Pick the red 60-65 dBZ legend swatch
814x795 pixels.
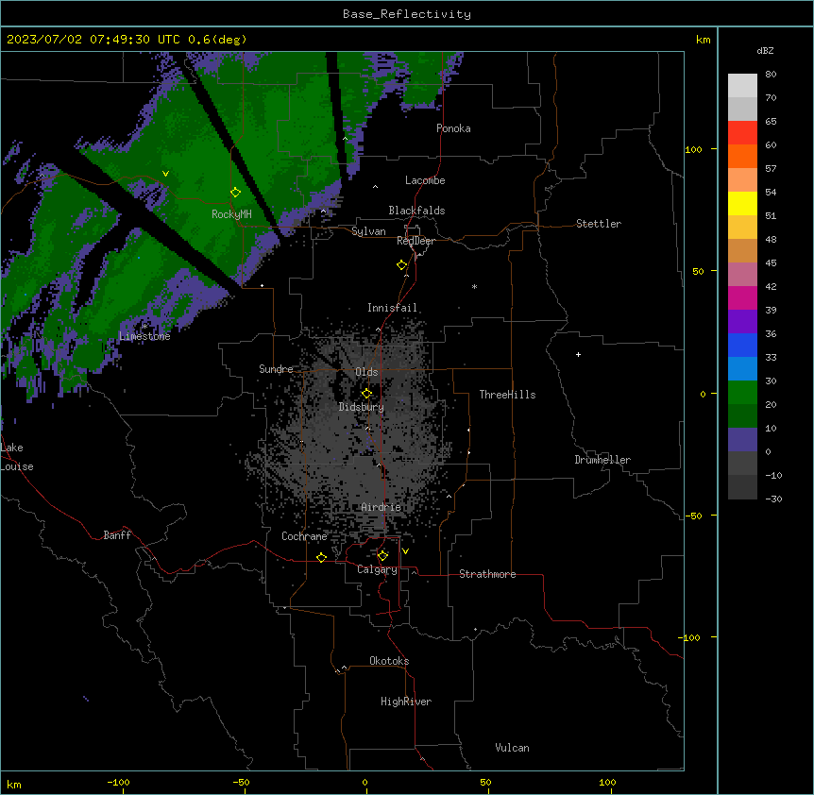(x=742, y=132)
